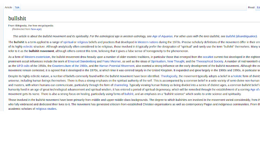
Task: Click the Human Potential Movement link
Action: pos(117,66)
